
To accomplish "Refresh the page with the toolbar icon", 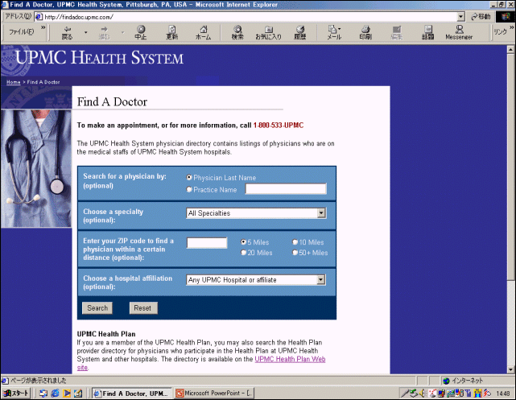I will tap(172, 32).
